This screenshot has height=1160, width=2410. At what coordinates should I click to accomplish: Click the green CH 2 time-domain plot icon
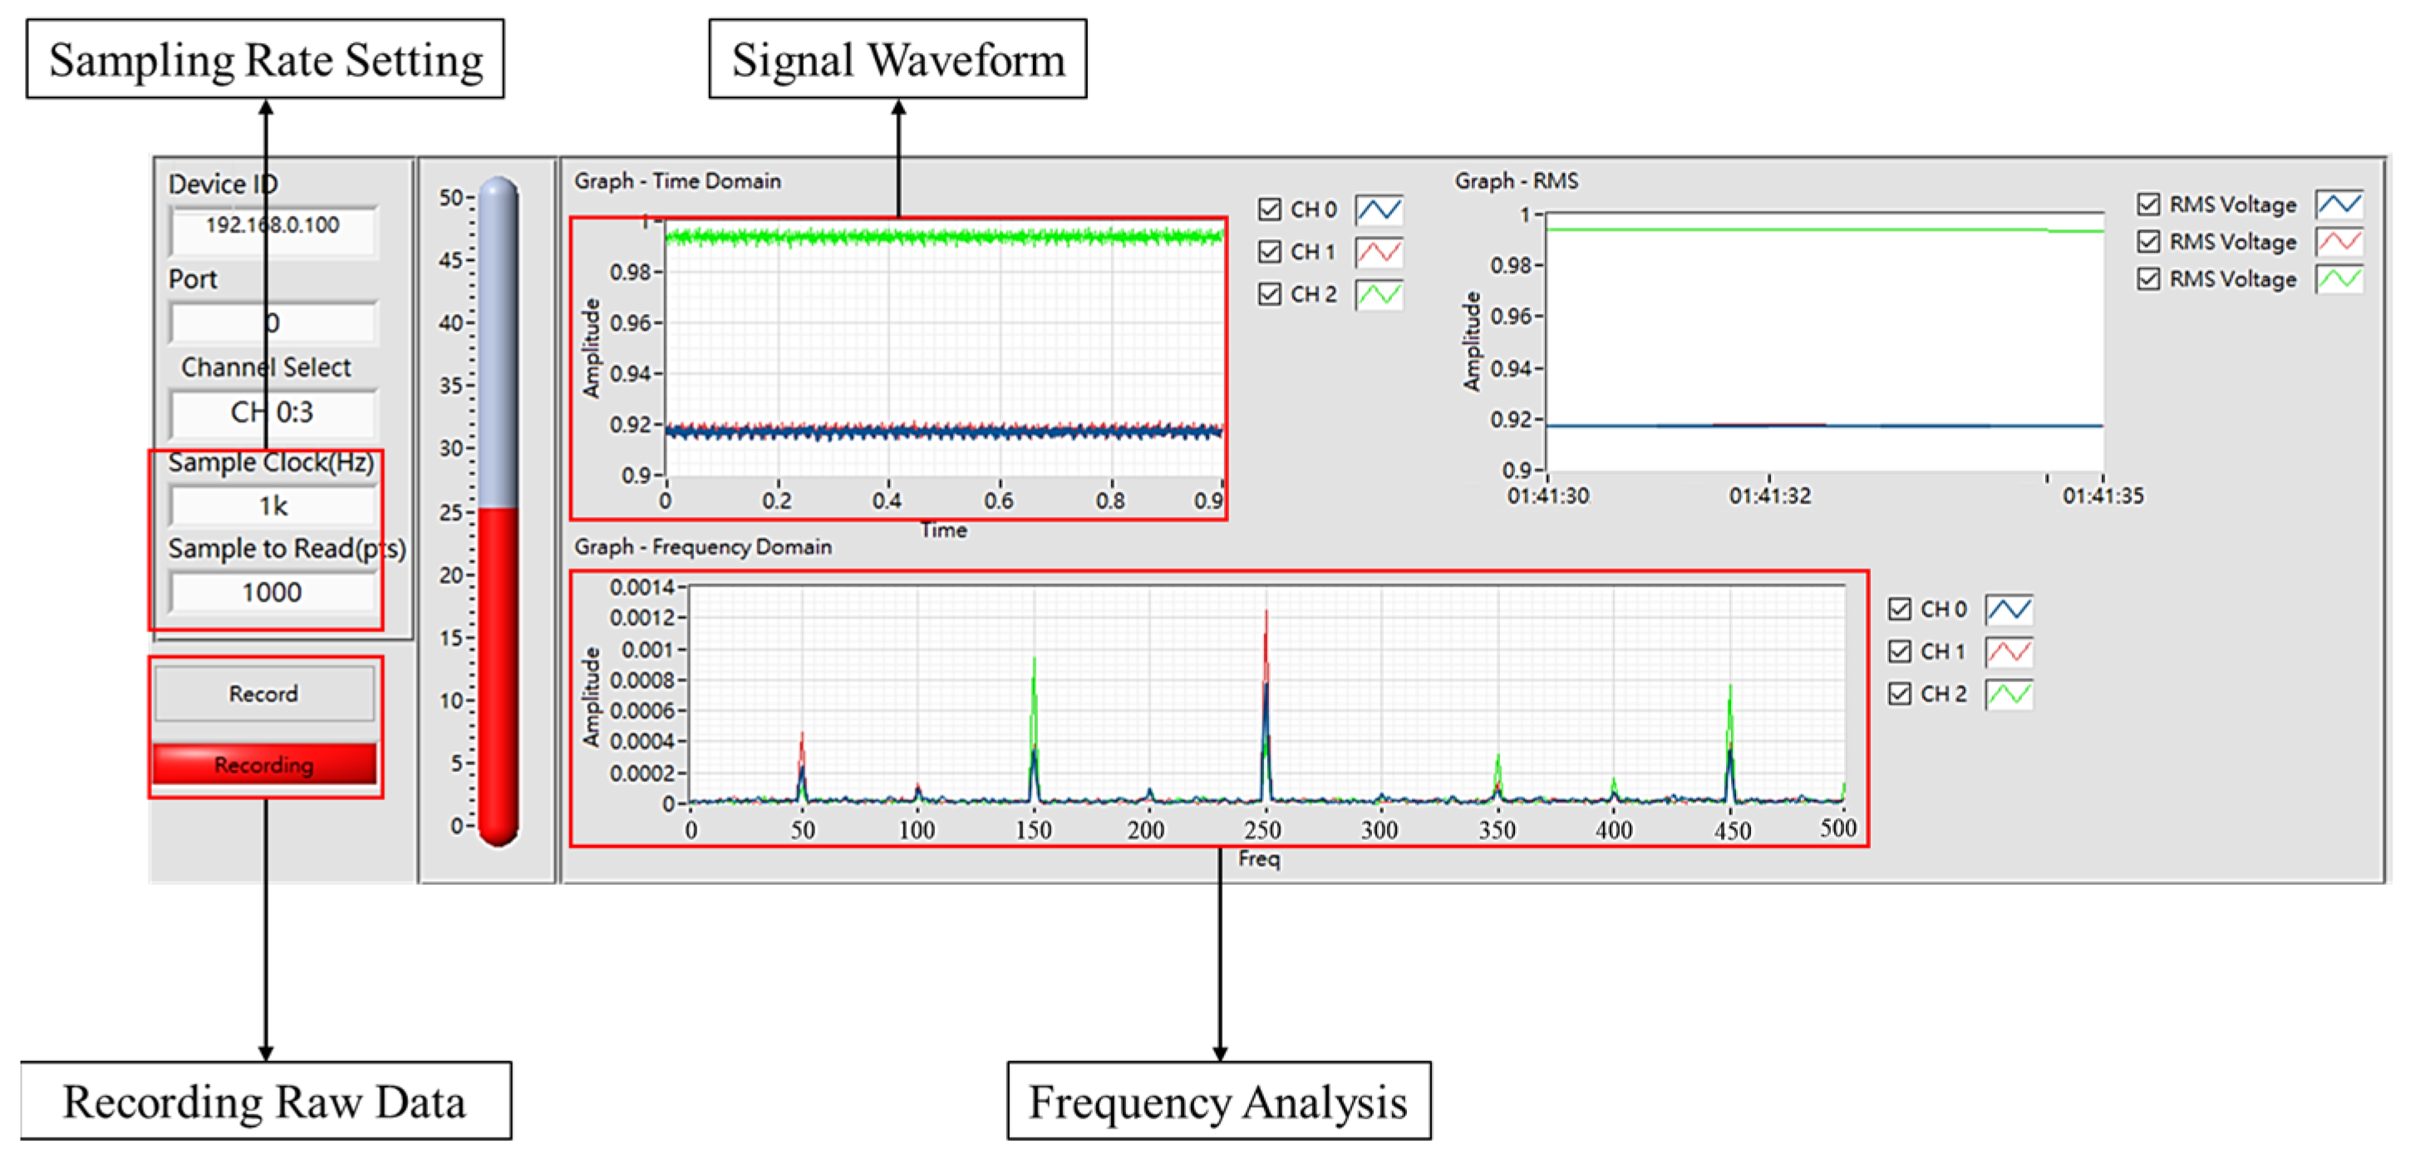click(x=1379, y=295)
